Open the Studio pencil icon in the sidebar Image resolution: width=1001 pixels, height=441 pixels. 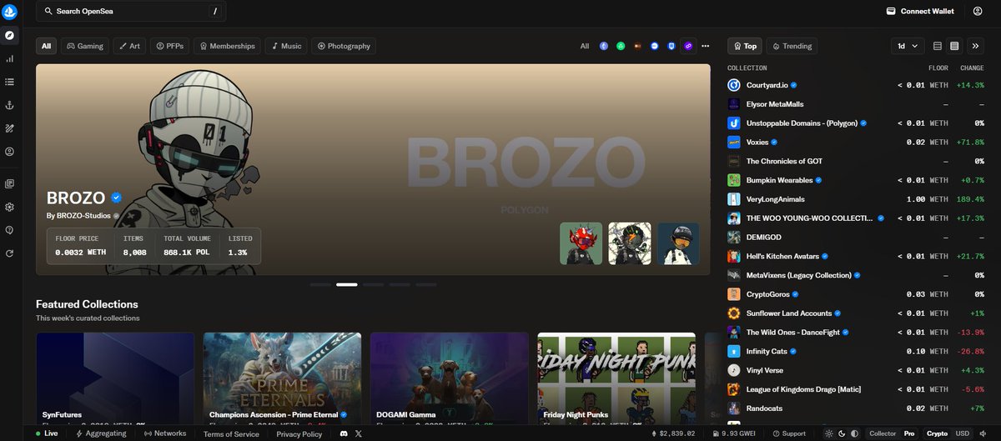tap(10, 128)
